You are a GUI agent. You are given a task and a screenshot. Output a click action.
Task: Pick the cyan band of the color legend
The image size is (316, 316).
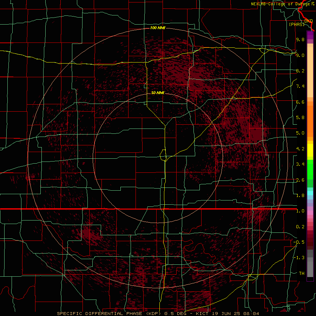coord(310,193)
